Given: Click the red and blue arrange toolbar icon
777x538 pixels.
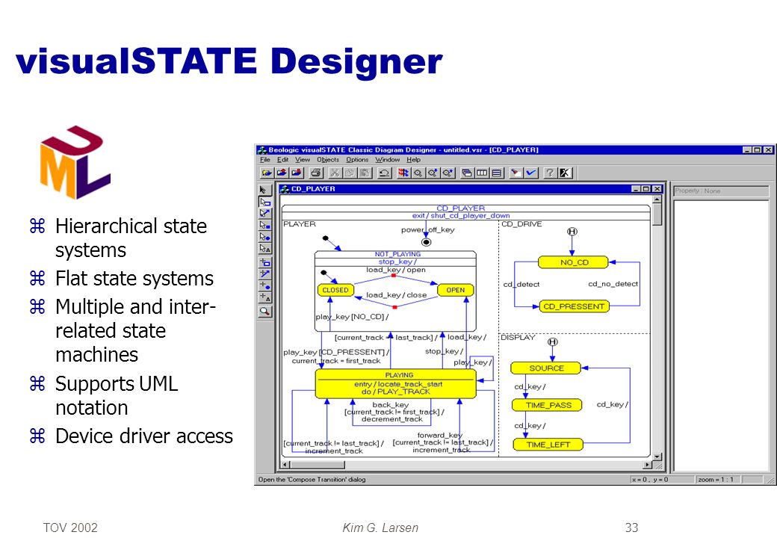Looking at the screenshot, I should click(403, 173).
